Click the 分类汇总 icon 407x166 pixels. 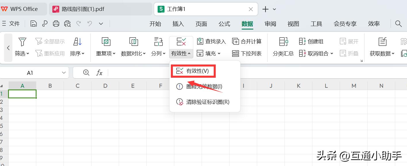click(x=283, y=42)
